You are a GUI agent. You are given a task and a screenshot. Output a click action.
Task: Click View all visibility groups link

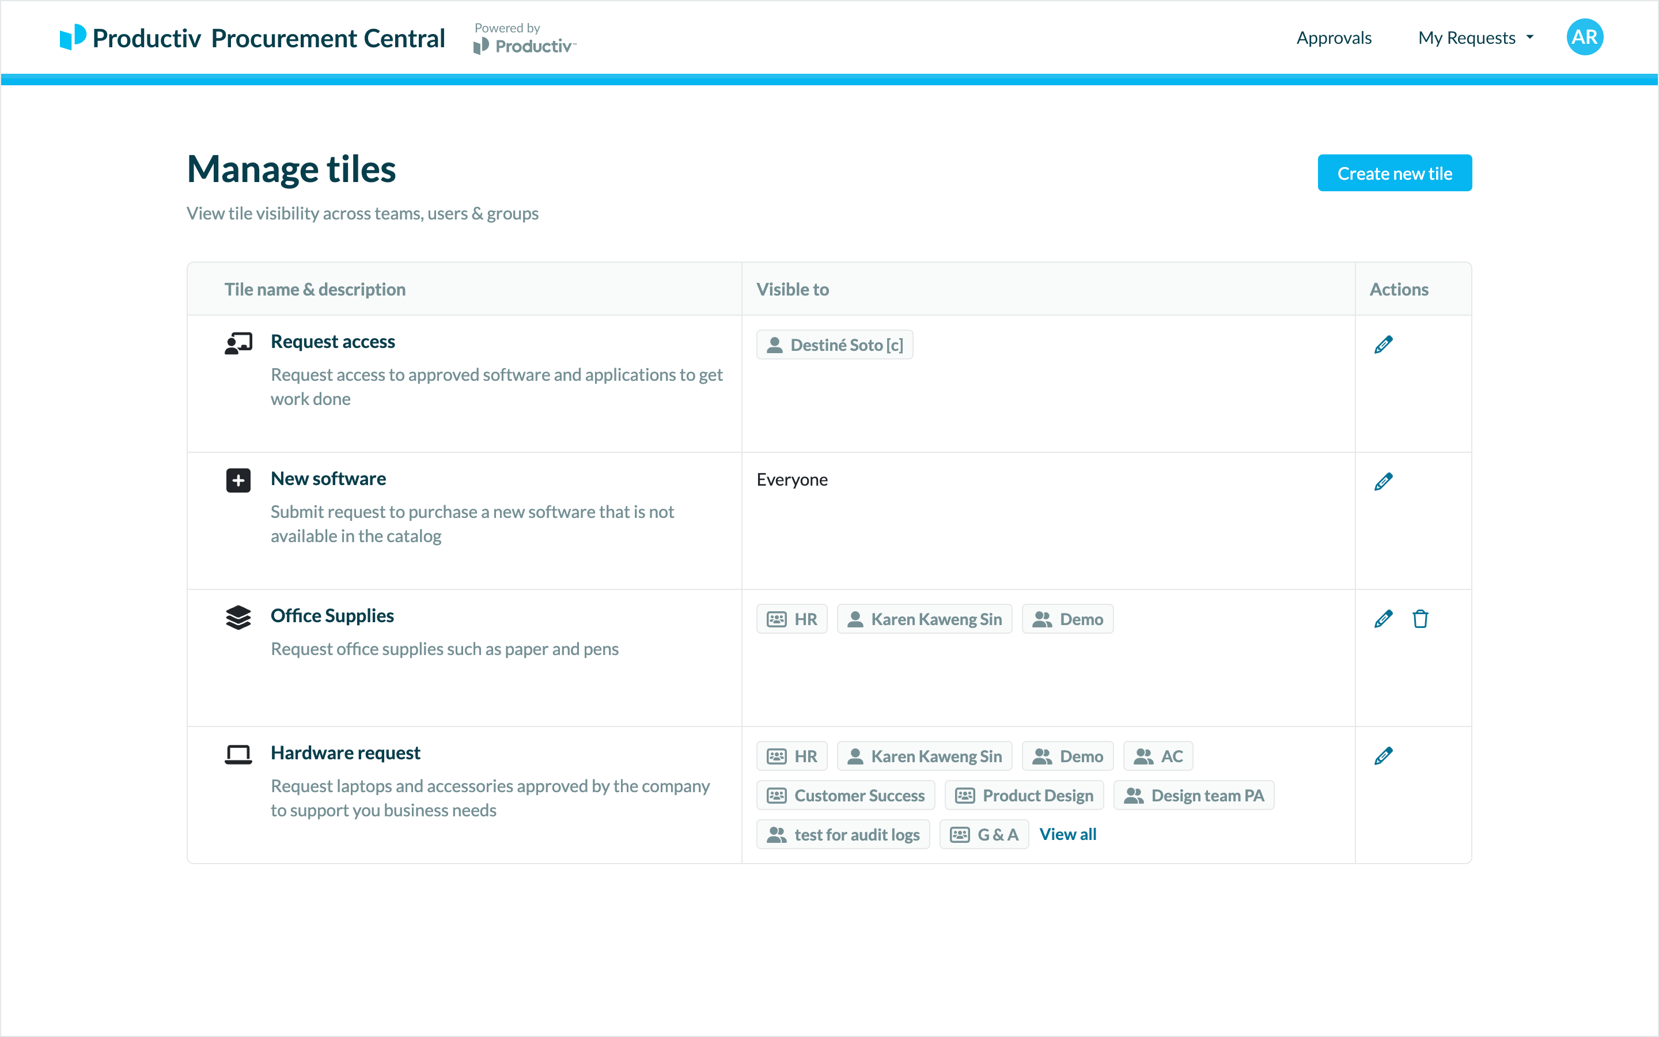1067,834
